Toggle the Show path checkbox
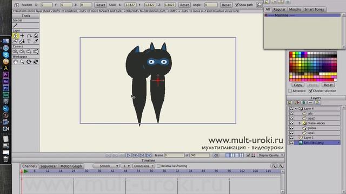This screenshot has height=194, width=346. tap(237, 5)
